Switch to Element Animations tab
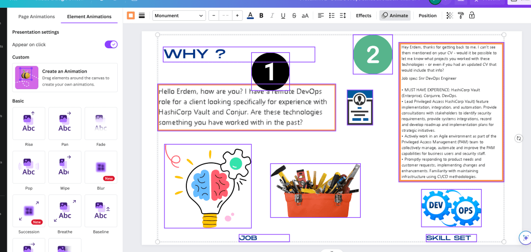This screenshot has width=531, height=252. click(x=89, y=17)
